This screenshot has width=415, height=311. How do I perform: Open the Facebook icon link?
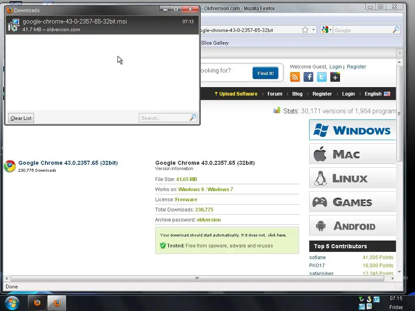[308, 77]
